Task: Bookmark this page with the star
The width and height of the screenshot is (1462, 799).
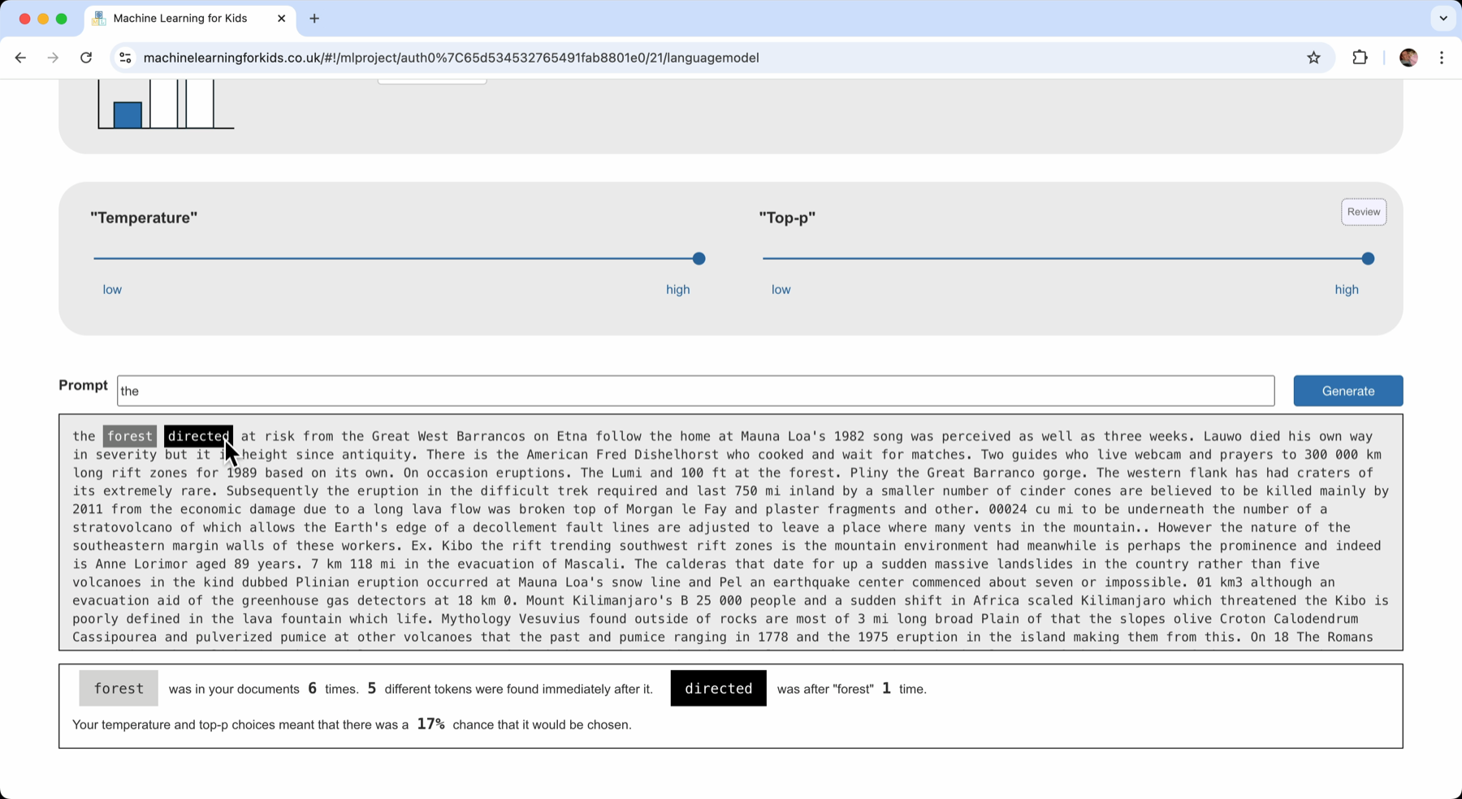Action: (1313, 58)
